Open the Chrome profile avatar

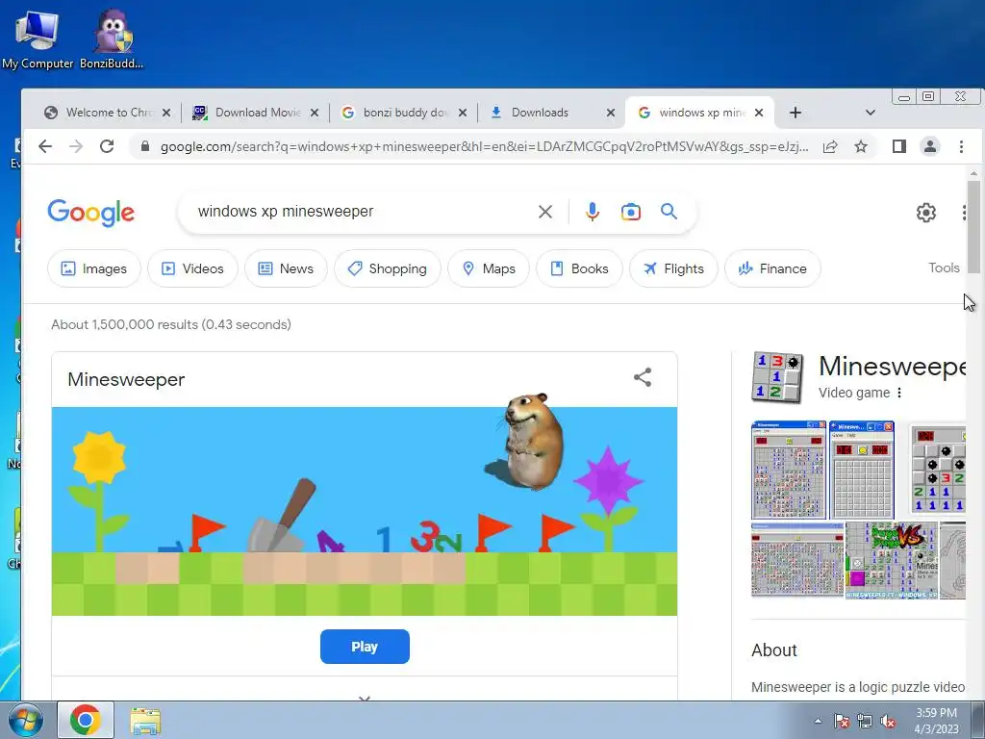coord(930,146)
